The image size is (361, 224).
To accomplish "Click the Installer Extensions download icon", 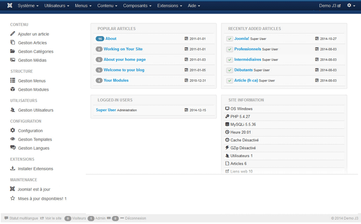I will tap(13, 168).
